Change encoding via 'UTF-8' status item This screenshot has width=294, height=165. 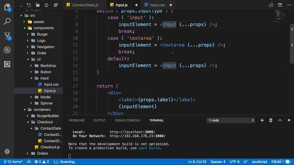pos(235,162)
